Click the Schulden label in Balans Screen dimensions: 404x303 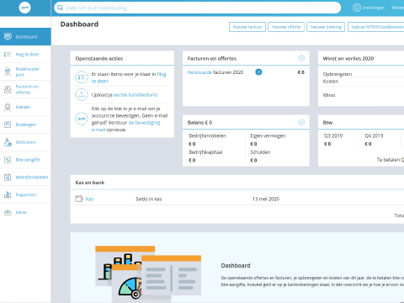point(260,152)
